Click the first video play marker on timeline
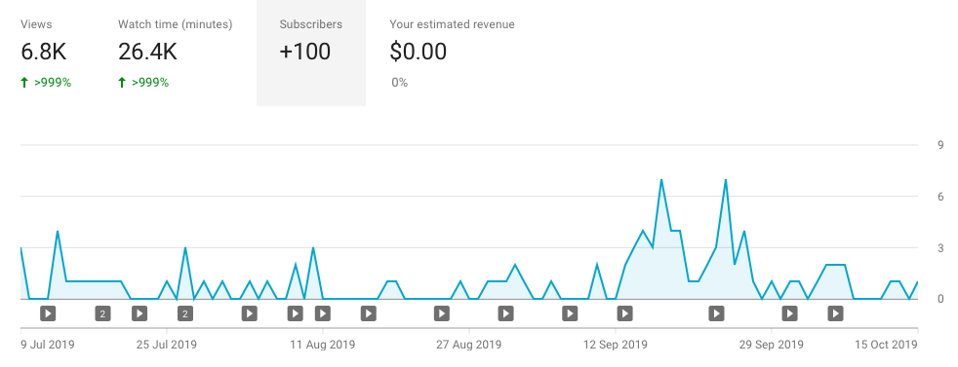 48,314
